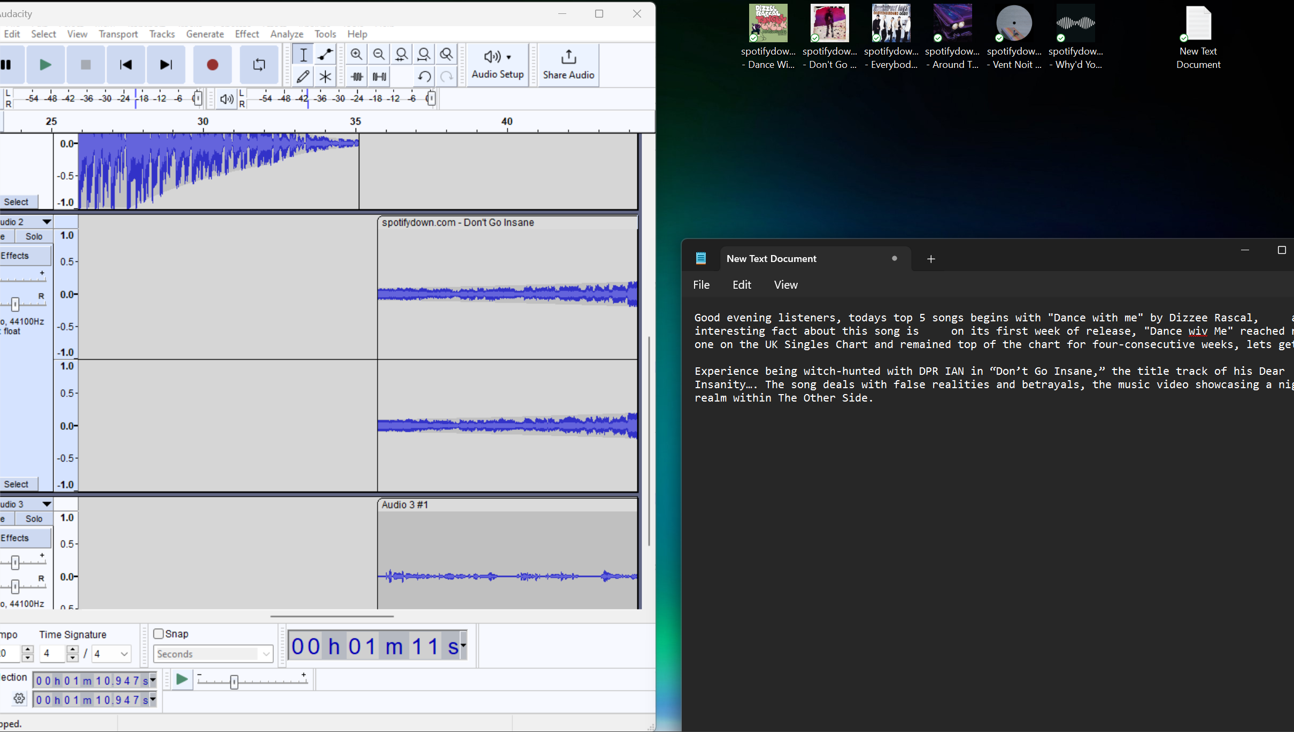Click the Zoom Toggle icon
This screenshot has height=732, width=1294.
point(446,55)
